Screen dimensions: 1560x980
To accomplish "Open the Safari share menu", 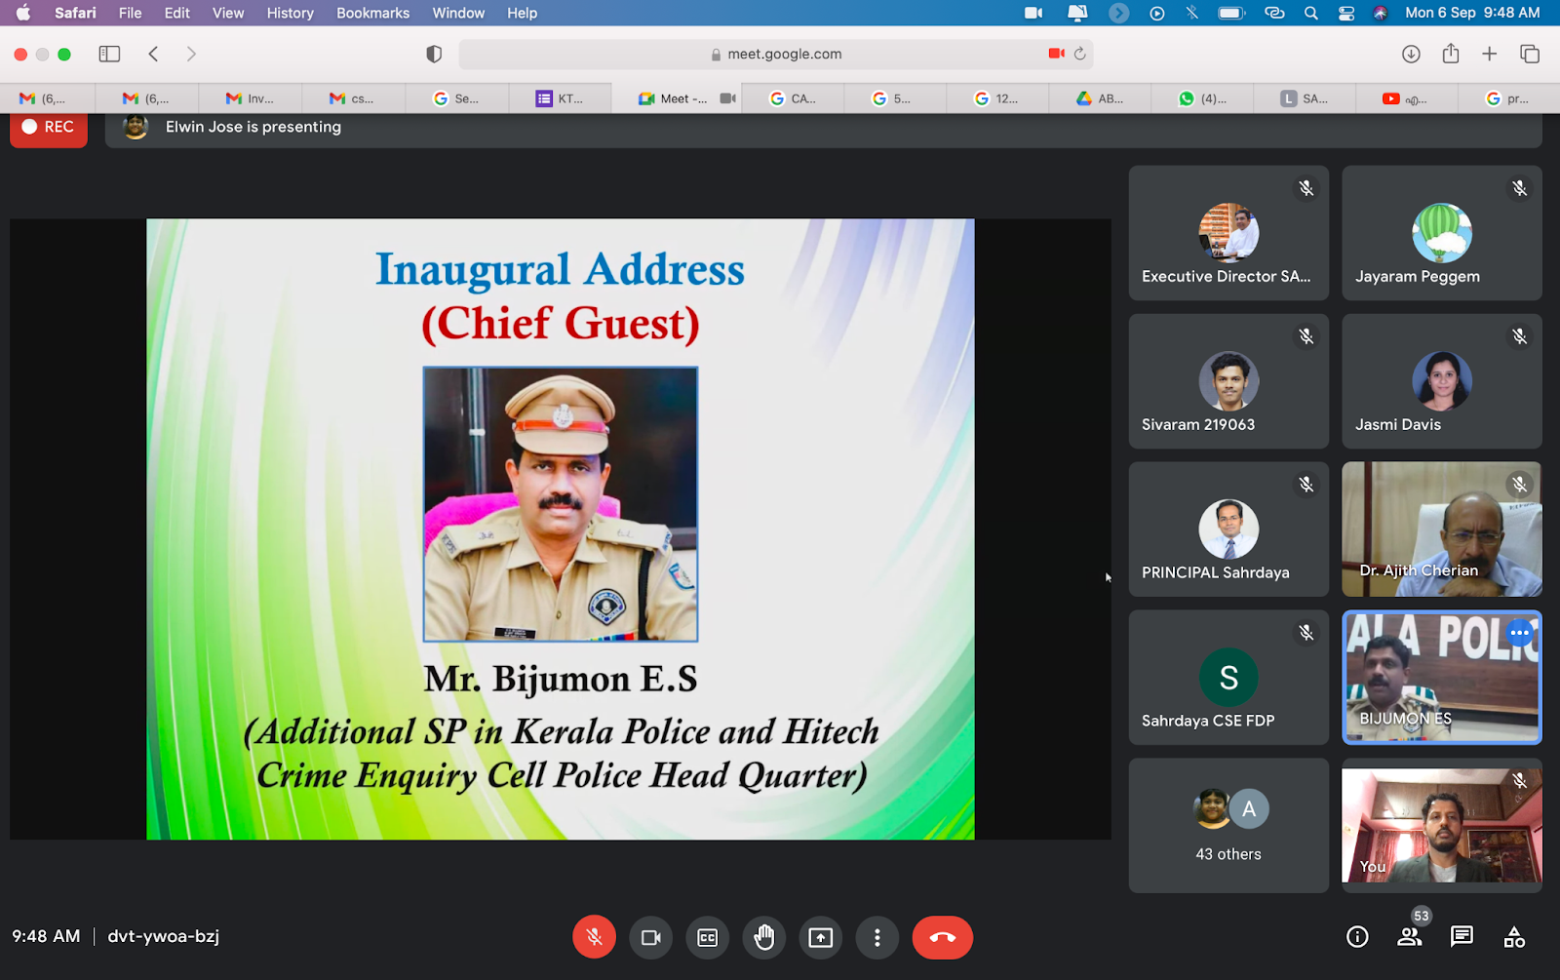I will click(1451, 54).
